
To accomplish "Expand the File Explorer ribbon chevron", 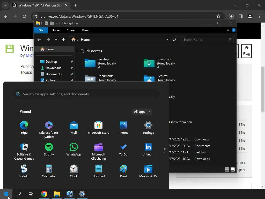I will point(228,30).
